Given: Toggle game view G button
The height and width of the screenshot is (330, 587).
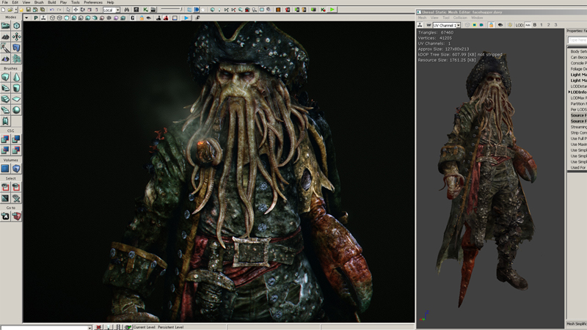Looking at the screenshot, I should tap(133, 18).
